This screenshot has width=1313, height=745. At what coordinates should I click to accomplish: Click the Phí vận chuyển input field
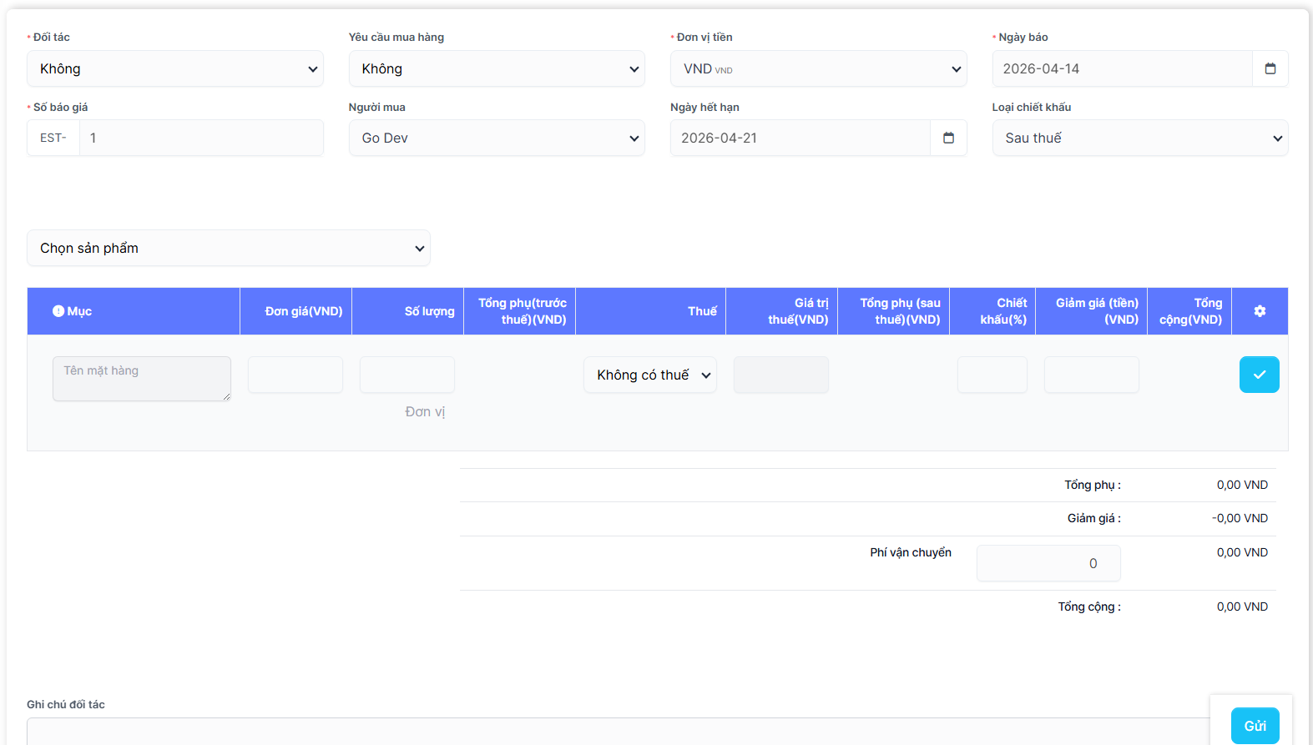(x=1048, y=563)
